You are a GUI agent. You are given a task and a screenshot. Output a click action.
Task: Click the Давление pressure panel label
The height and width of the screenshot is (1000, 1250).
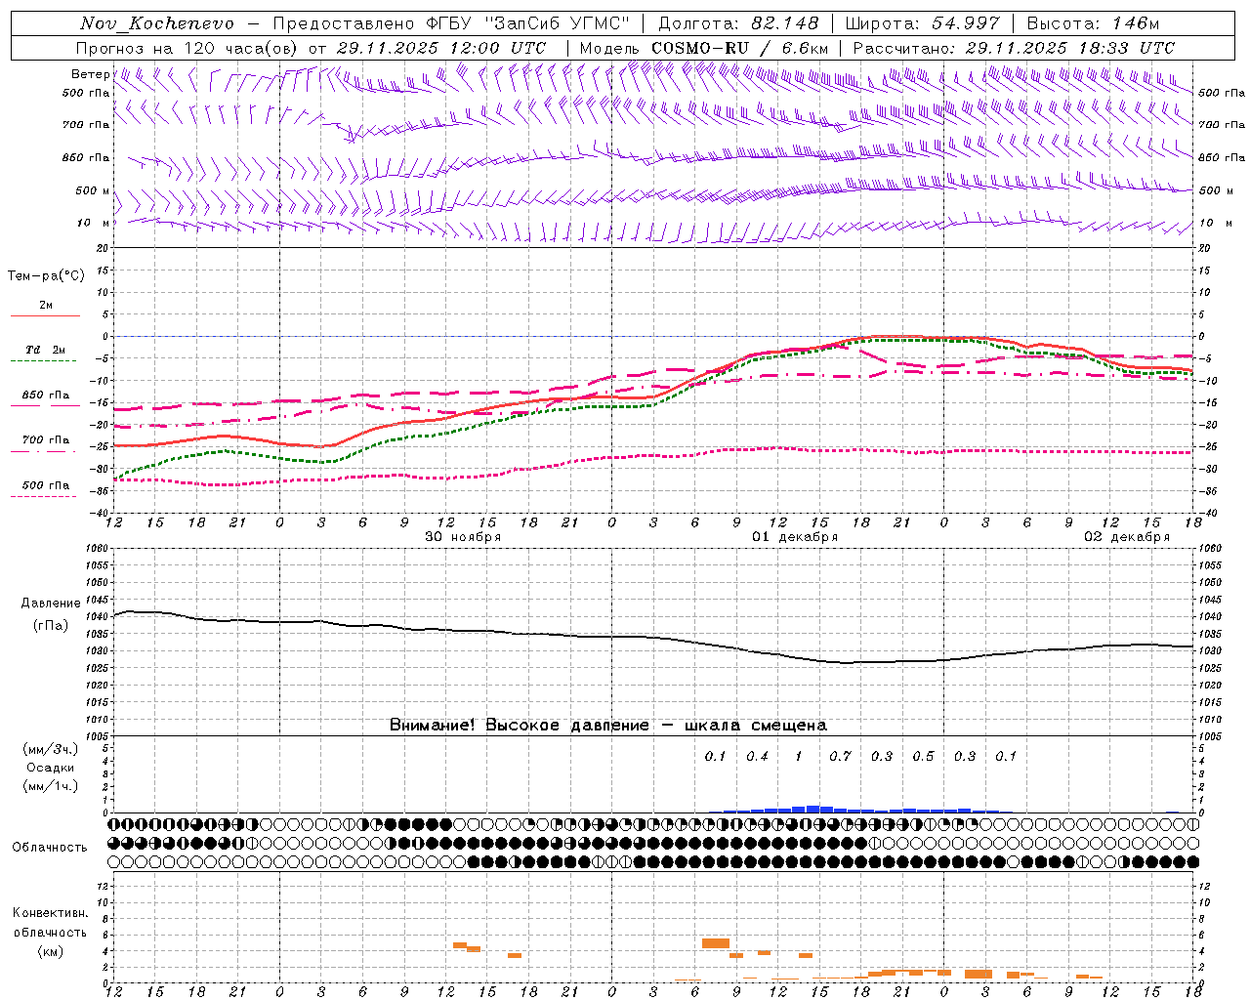point(51,604)
